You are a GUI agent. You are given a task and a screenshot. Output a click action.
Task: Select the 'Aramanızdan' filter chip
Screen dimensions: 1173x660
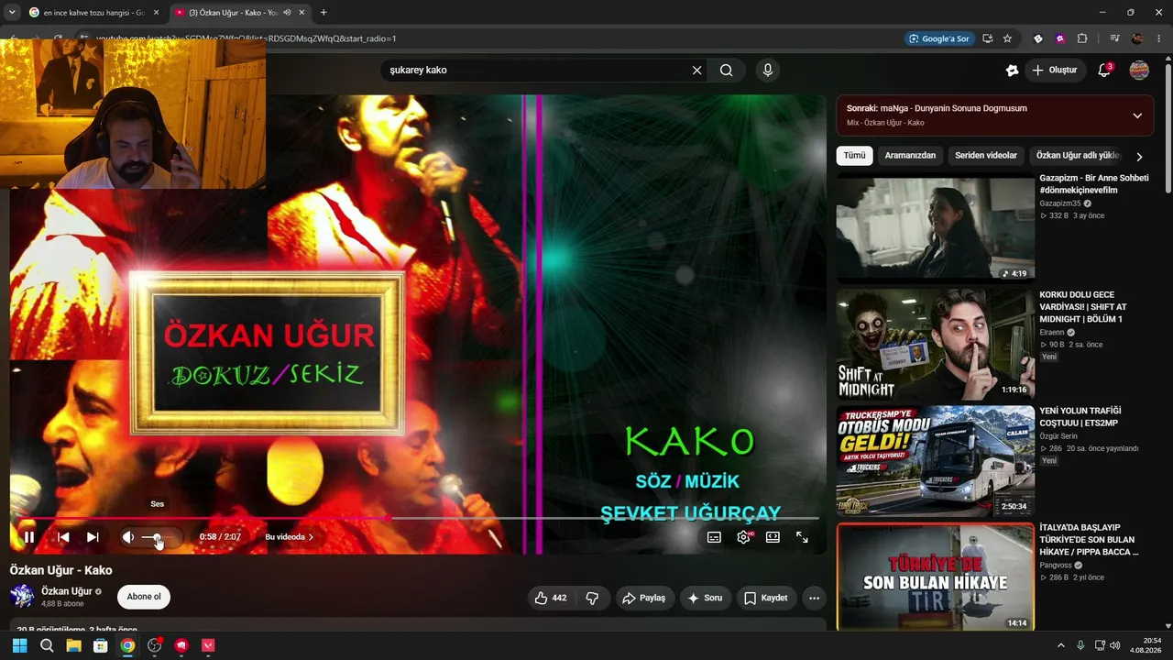point(910,156)
